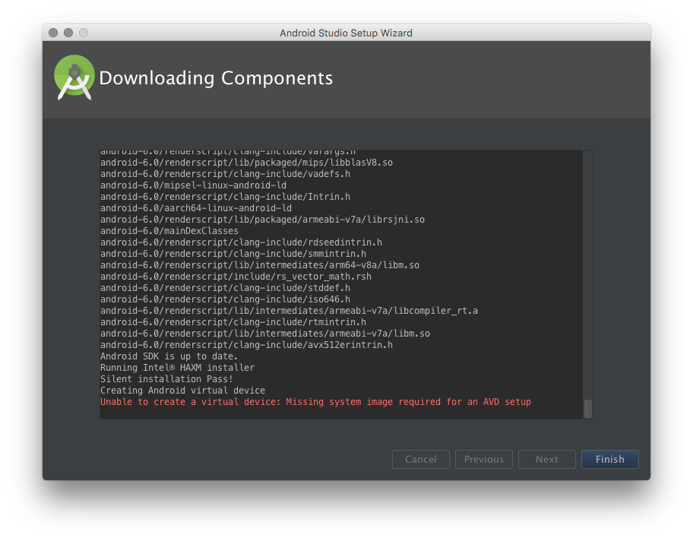The height and width of the screenshot is (541, 693).
Task: Click the aarch64-linux-android-ld log line
Action: (x=196, y=207)
